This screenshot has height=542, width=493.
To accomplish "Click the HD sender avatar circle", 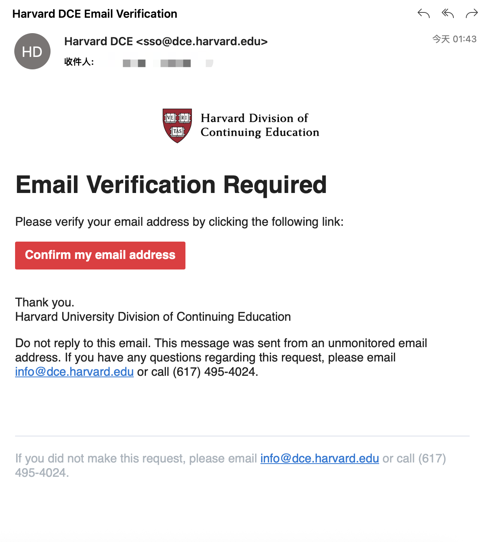I will [x=32, y=51].
